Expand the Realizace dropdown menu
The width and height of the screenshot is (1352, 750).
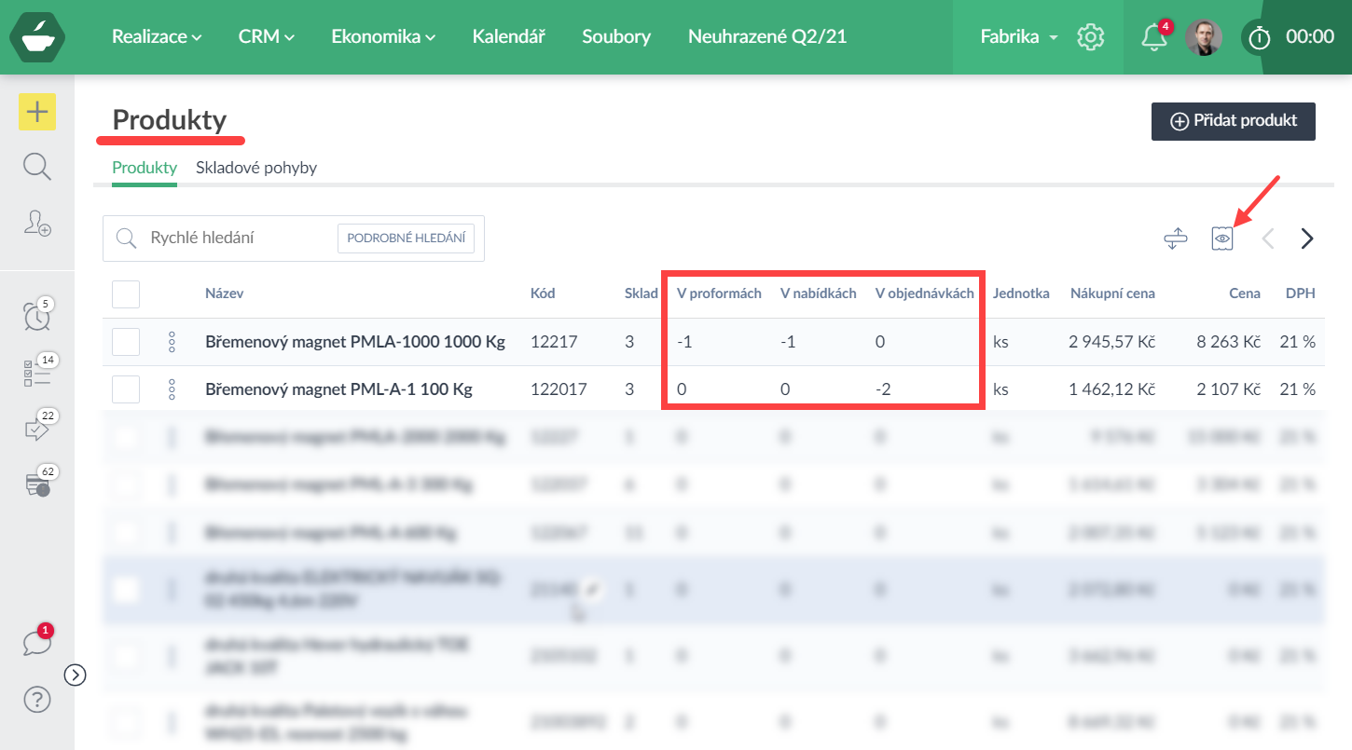(157, 37)
